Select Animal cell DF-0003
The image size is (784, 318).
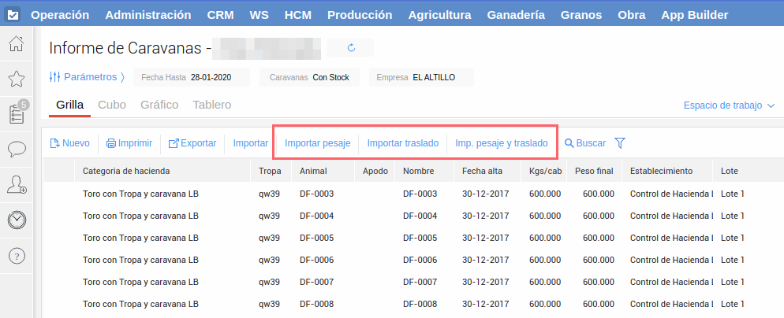pyautogui.click(x=316, y=194)
